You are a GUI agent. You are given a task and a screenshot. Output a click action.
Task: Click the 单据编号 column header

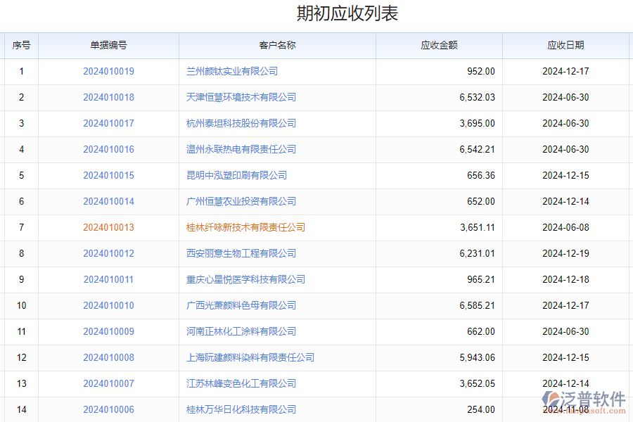[108, 45]
